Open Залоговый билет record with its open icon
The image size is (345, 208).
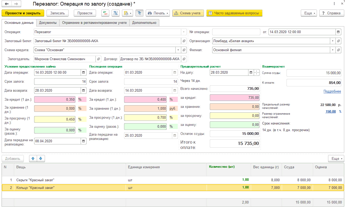pos(184,41)
